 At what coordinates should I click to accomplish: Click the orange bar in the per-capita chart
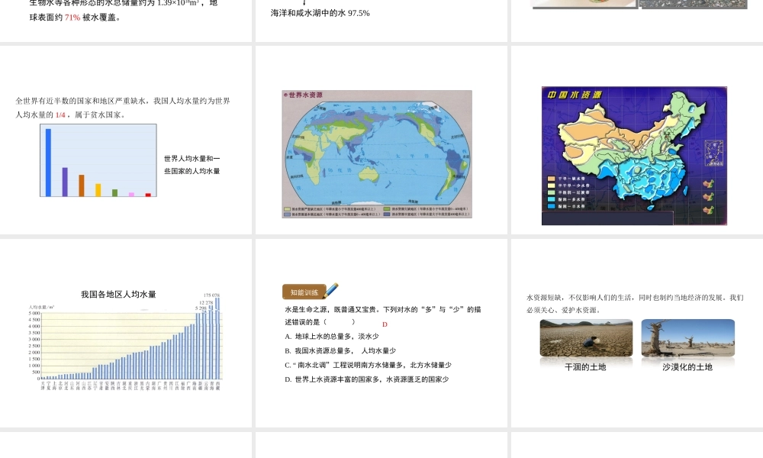click(x=82, y=185)
